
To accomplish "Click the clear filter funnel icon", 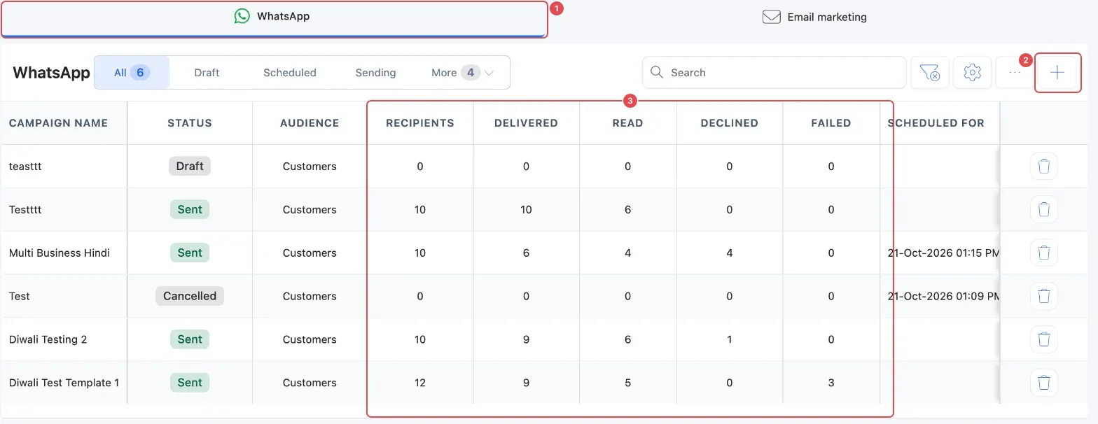I will pyautogui.click(x=929, y=72).
